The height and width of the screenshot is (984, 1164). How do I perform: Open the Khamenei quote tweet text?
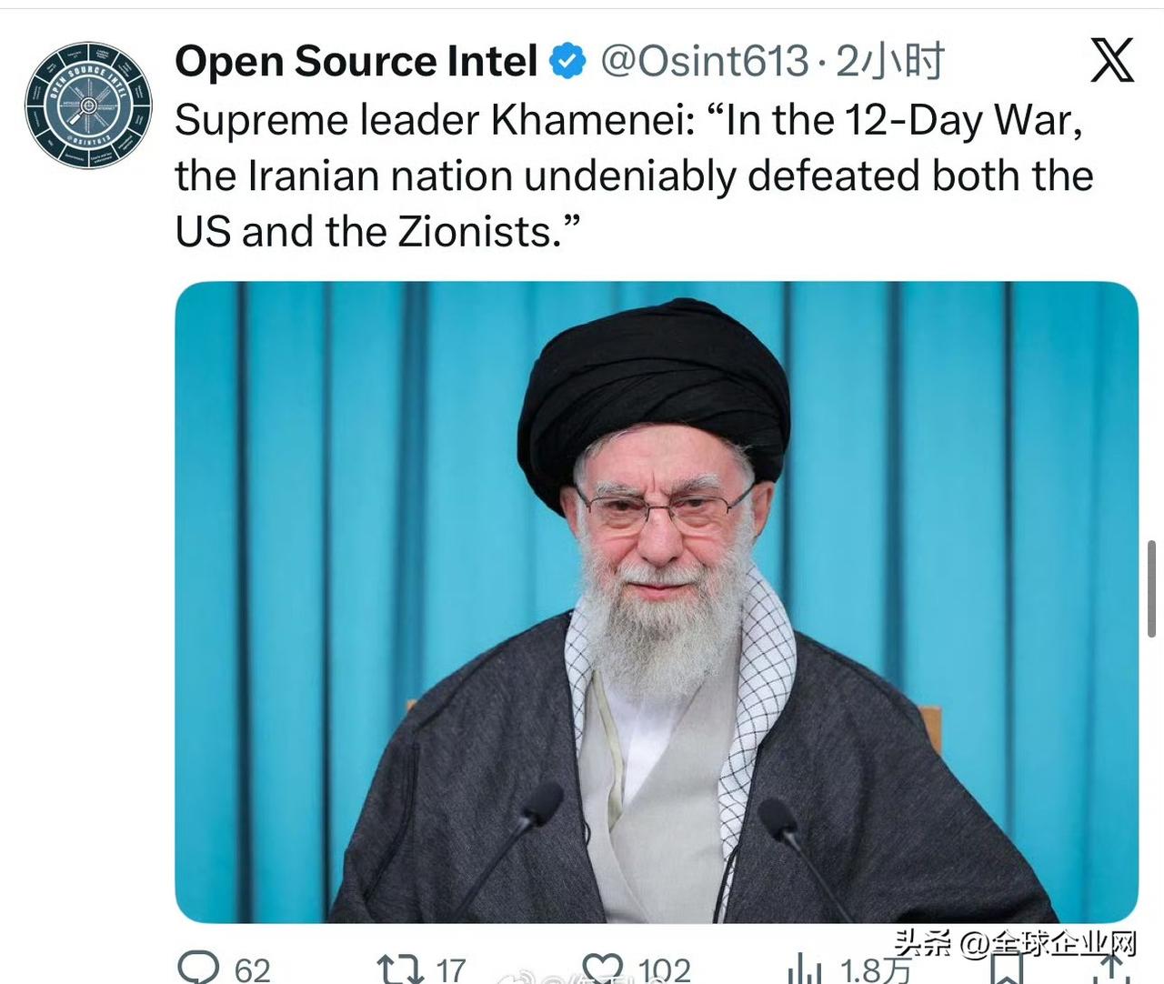pyautogui.click(x=634, y=176)
